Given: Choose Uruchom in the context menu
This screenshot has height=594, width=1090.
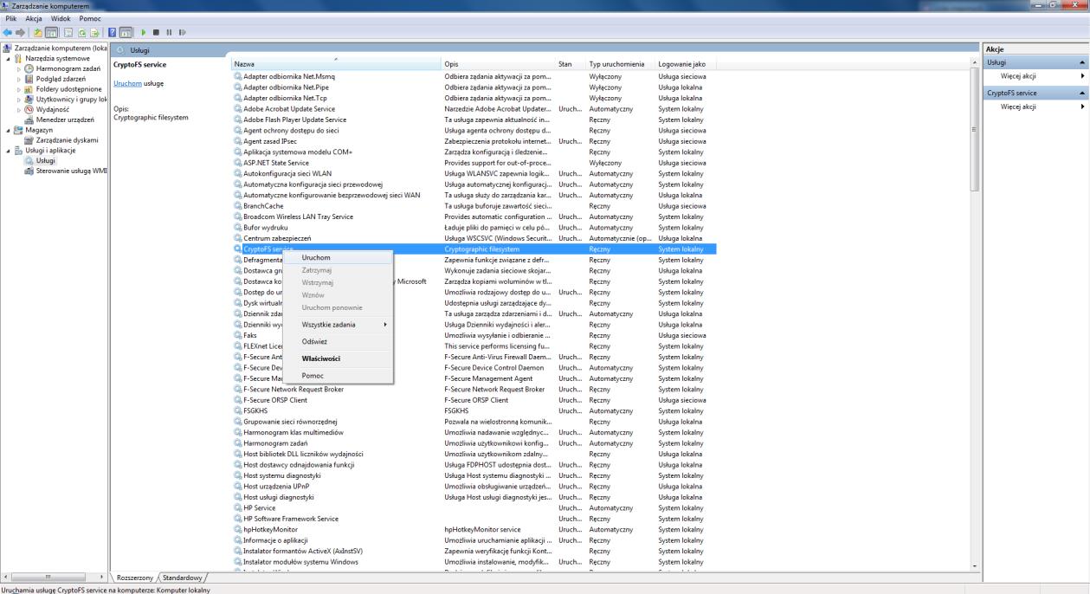Looking at the screenshot, I should click(x=338, y=258).
